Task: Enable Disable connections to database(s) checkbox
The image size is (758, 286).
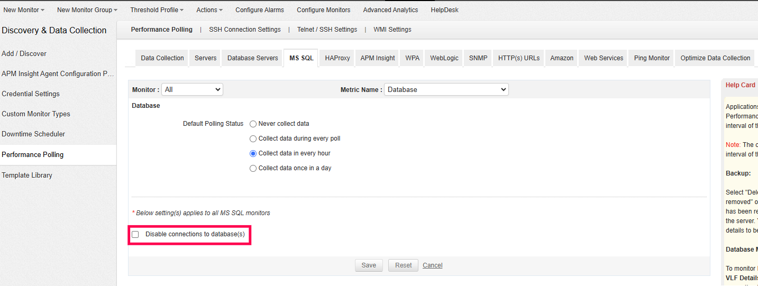Action: pos(135,234)
